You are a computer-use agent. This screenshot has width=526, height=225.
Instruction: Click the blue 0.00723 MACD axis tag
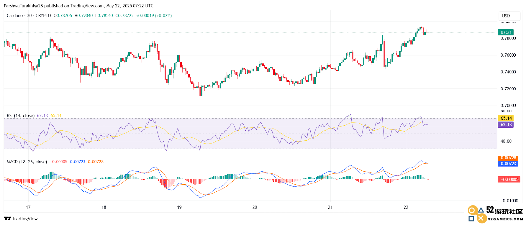coord(508,164)
